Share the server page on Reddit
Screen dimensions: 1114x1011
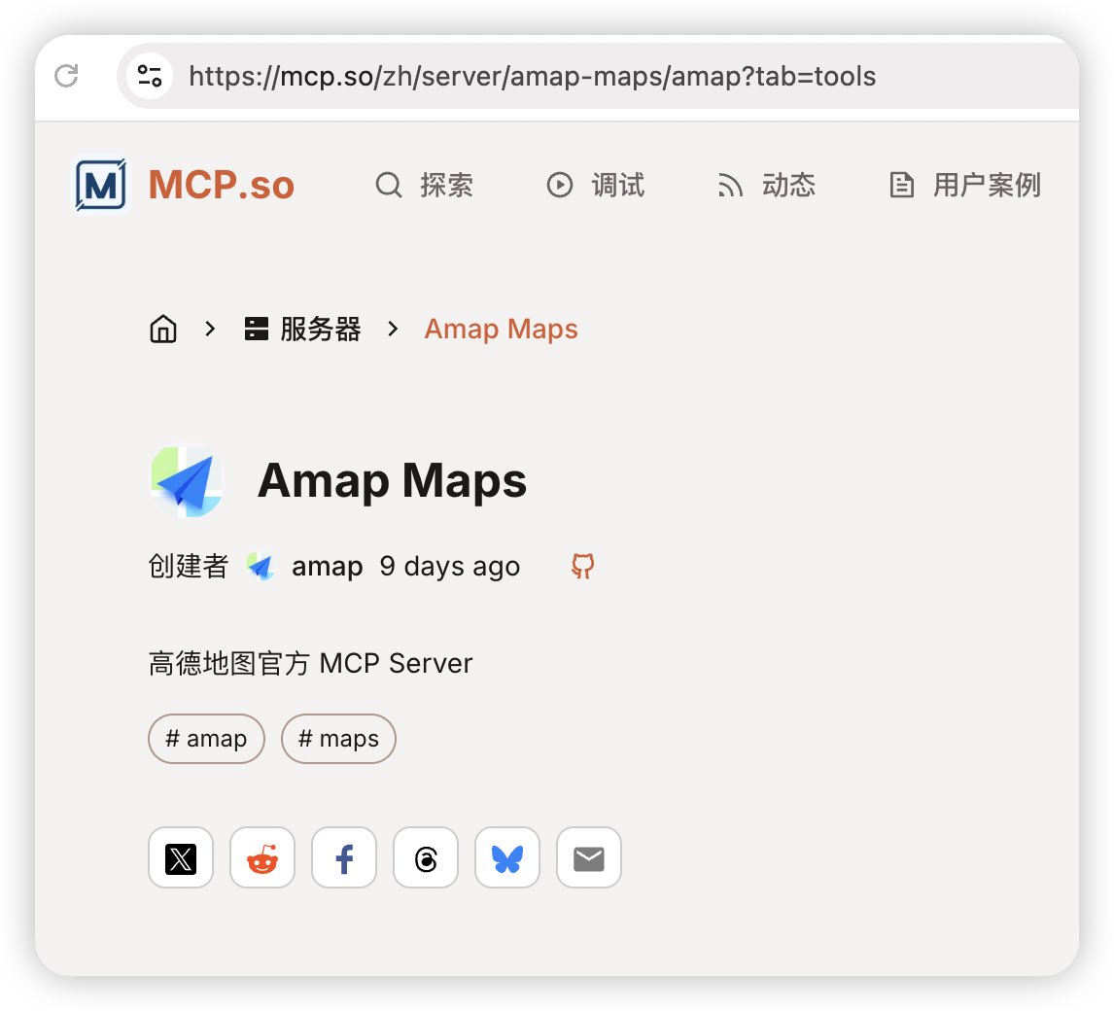[x=262, y=857]
